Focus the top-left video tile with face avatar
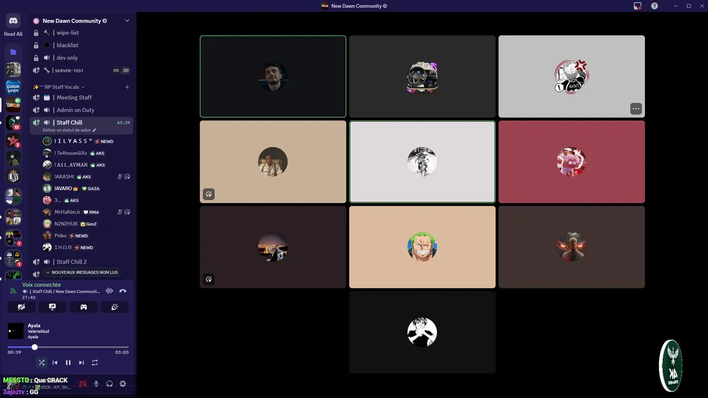Image resolution: width=708 pixels, height=398 pixels. click(273, 76)
